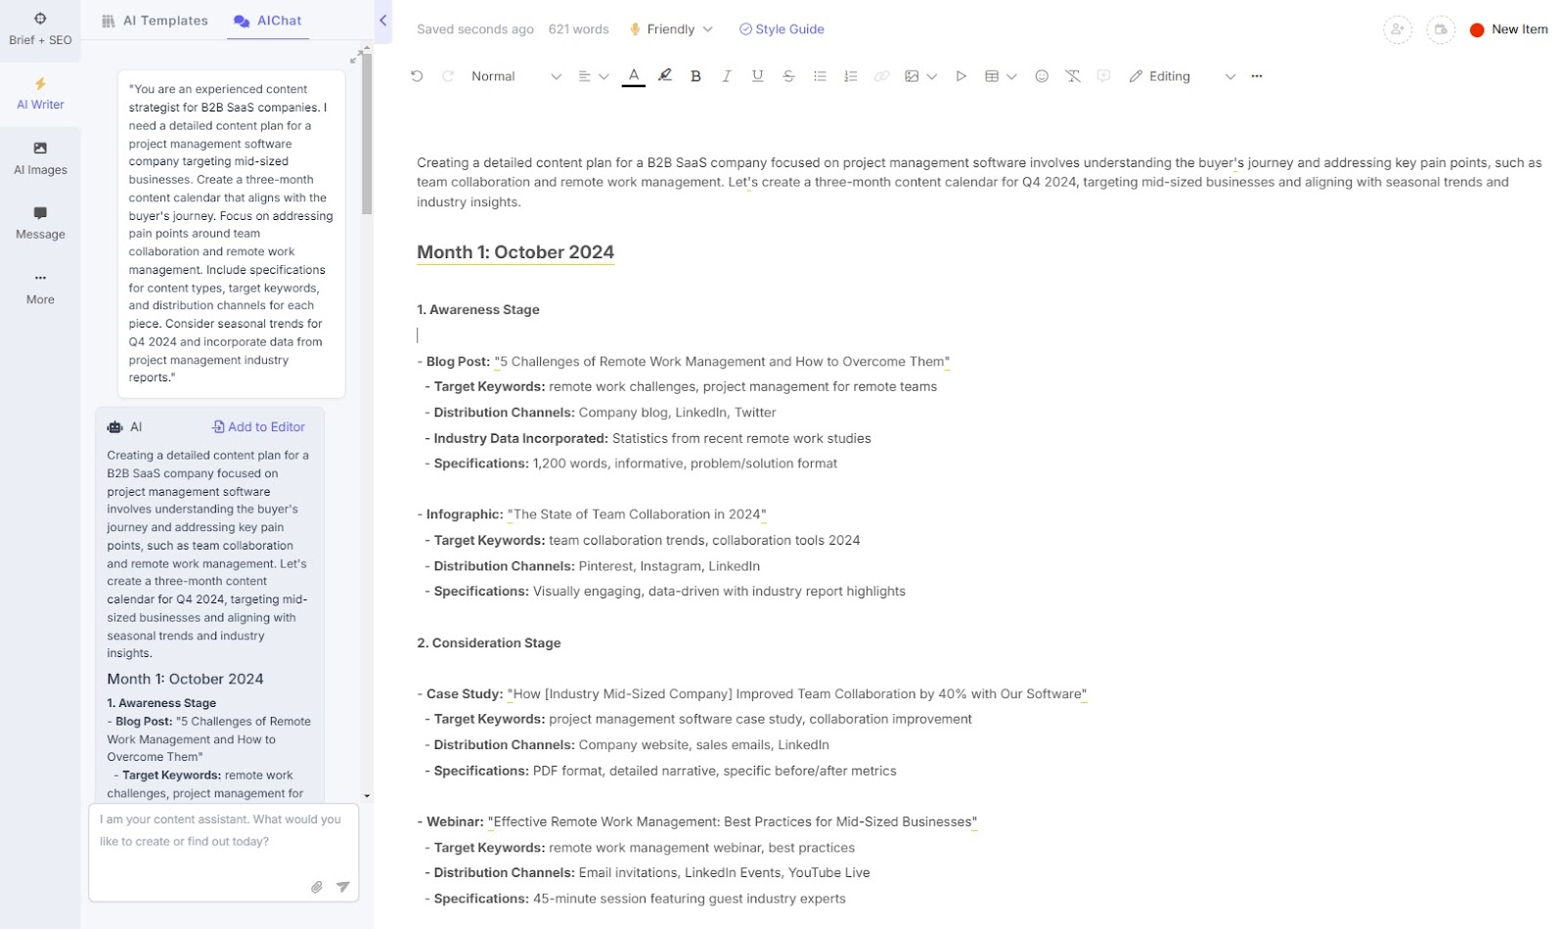The width and height of the screenshot is (1565, 929).
Task: Insert an emoji
Action: (x=1042, y=76)
